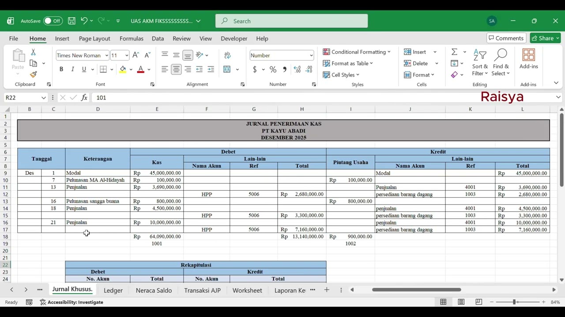Click Merge & Center icon

[227, 69]
